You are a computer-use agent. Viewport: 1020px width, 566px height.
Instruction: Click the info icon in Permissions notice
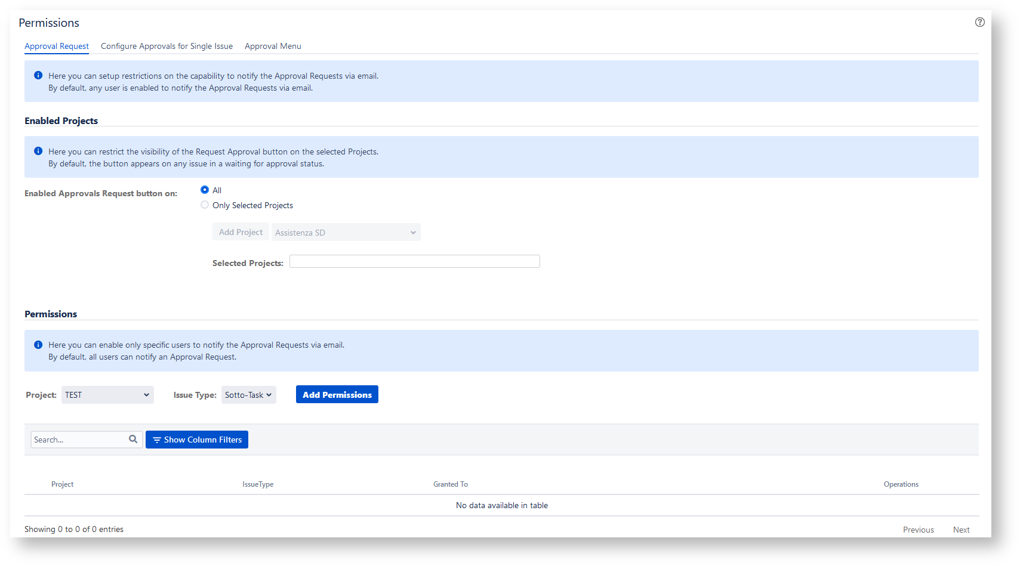click(x=38, y=345)
